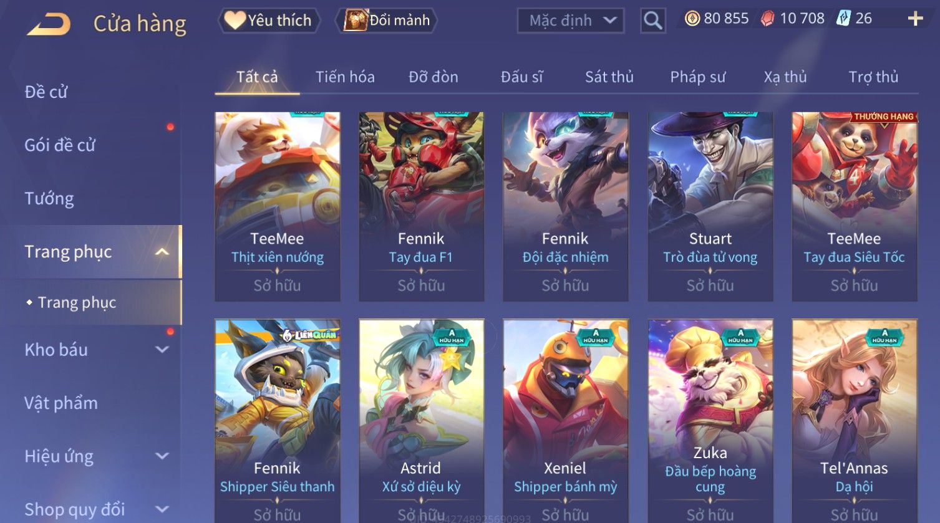Image resolution: width=940 pixels, height=523 pixels.
Task: Expand the Hiệu ứng sidebar section
Action: point(162,456)
